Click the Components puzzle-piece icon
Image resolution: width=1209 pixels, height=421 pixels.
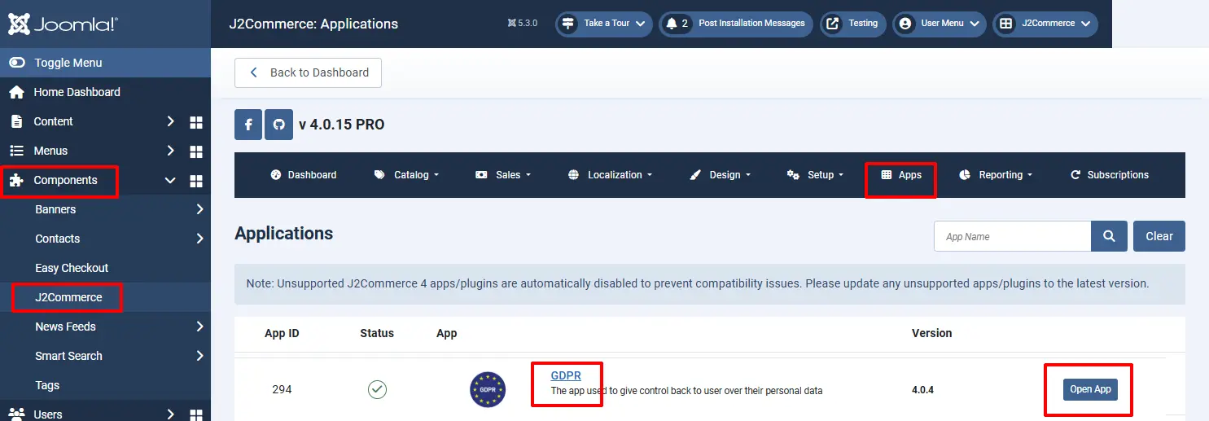[x=16, y=180]
